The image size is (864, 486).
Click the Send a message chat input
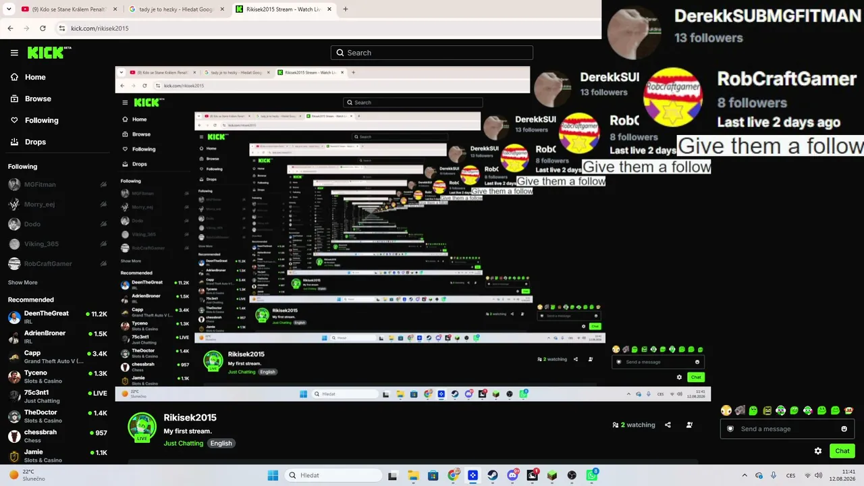pos(787,429)
